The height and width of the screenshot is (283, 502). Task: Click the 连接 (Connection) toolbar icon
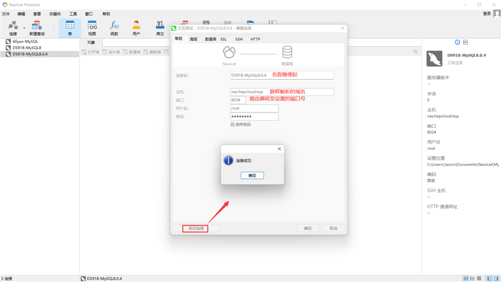pyautogui.click(x=13, y=28)
